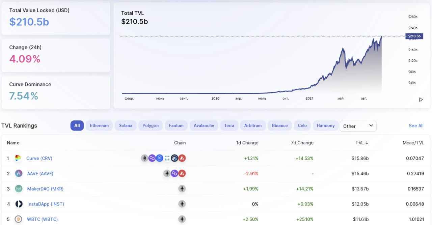The height and width of the screenshot is (225, 432).
Task: Click the WBTC bitcoin logo icon
Action: click(x=19, y=219)
